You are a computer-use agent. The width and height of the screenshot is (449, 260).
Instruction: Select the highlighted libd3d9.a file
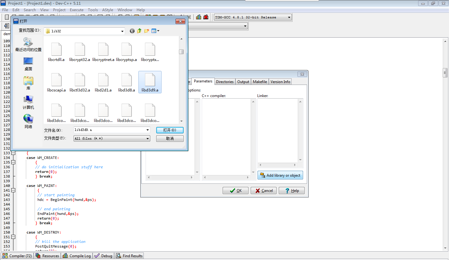tap(150, 82)
